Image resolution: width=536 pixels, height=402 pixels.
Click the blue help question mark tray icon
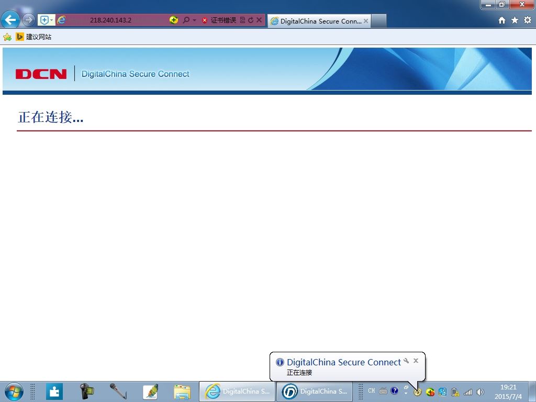click(x=395, y=390)
